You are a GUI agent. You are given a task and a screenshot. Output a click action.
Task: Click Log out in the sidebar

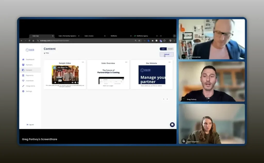click(x=30, y=125)
